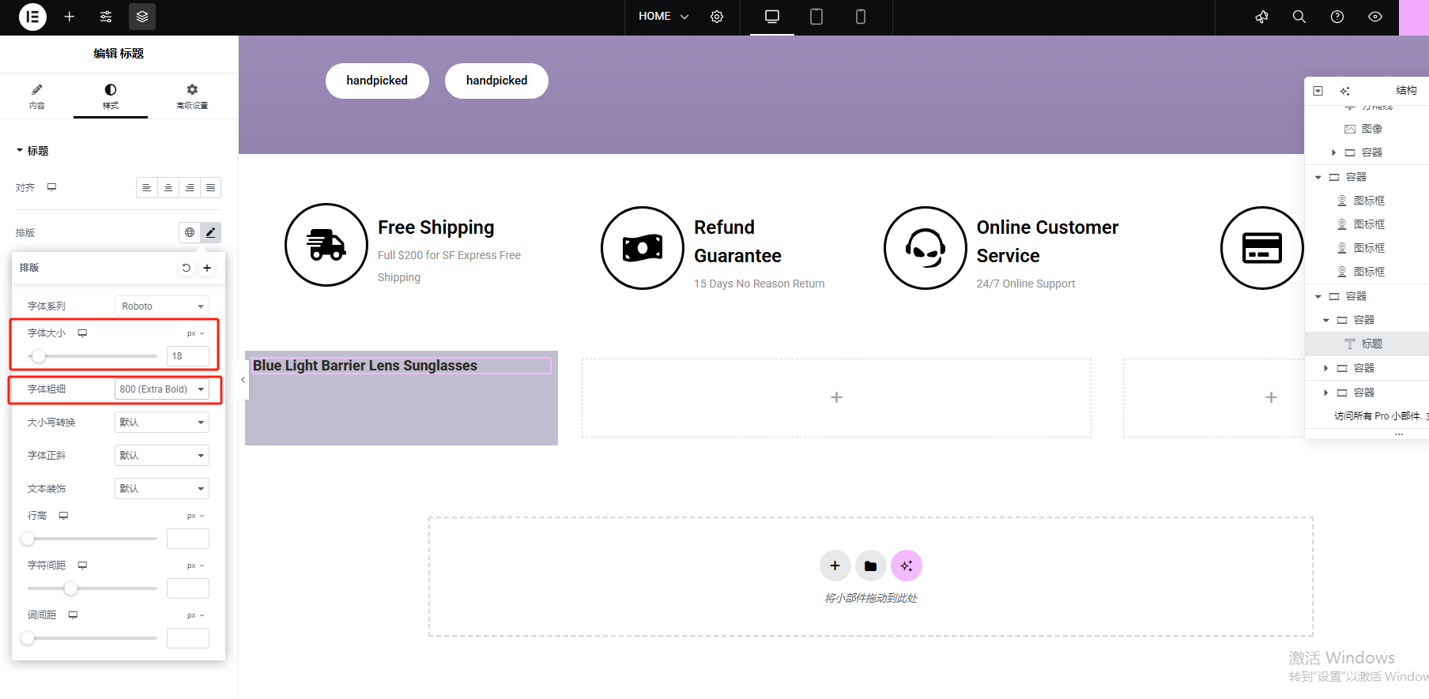Image resolution: width=1429 pixels, height=699 pixels.
Task: Open the Roboto font family dropdown
Action: point(162,306)
